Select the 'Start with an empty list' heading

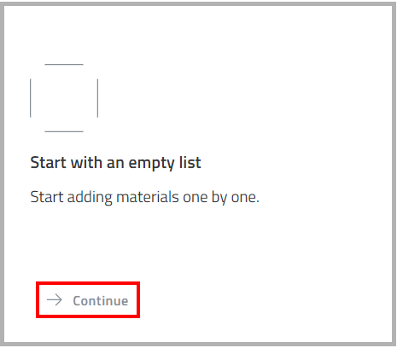(x=115, y=163)
